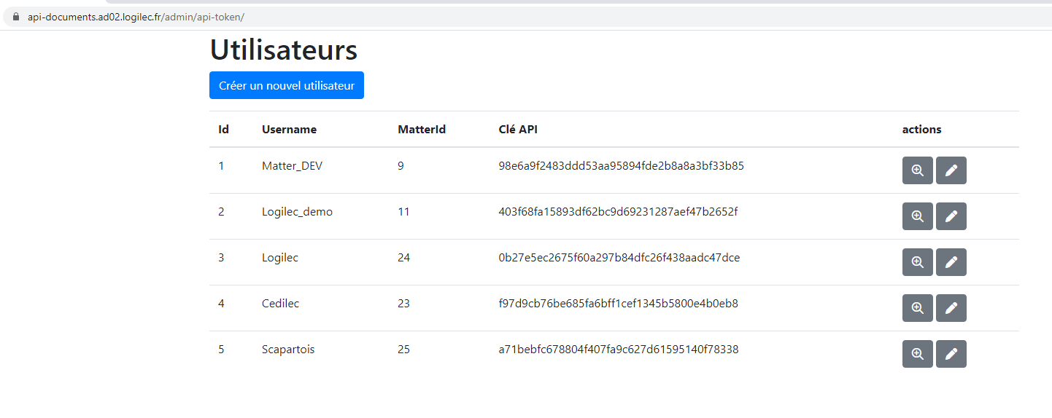Click the lock icon in address bar

[16, 17]
